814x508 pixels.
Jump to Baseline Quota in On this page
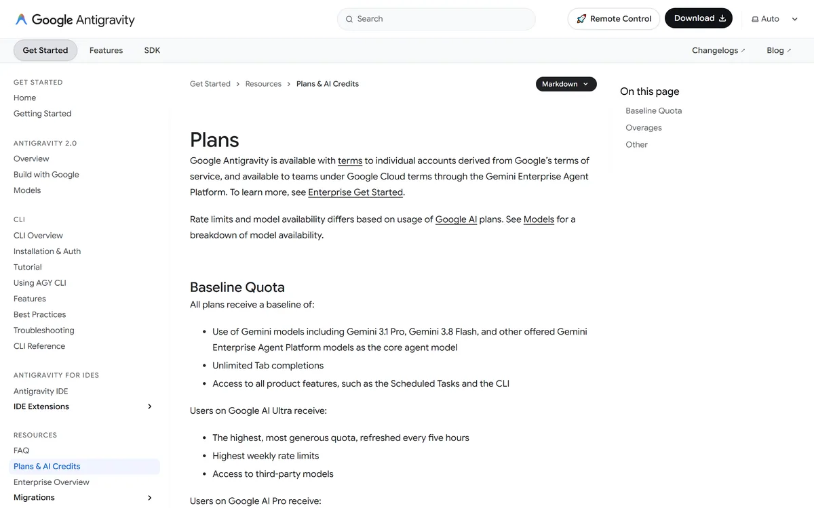pyautogui.click(x=654, y=110)
